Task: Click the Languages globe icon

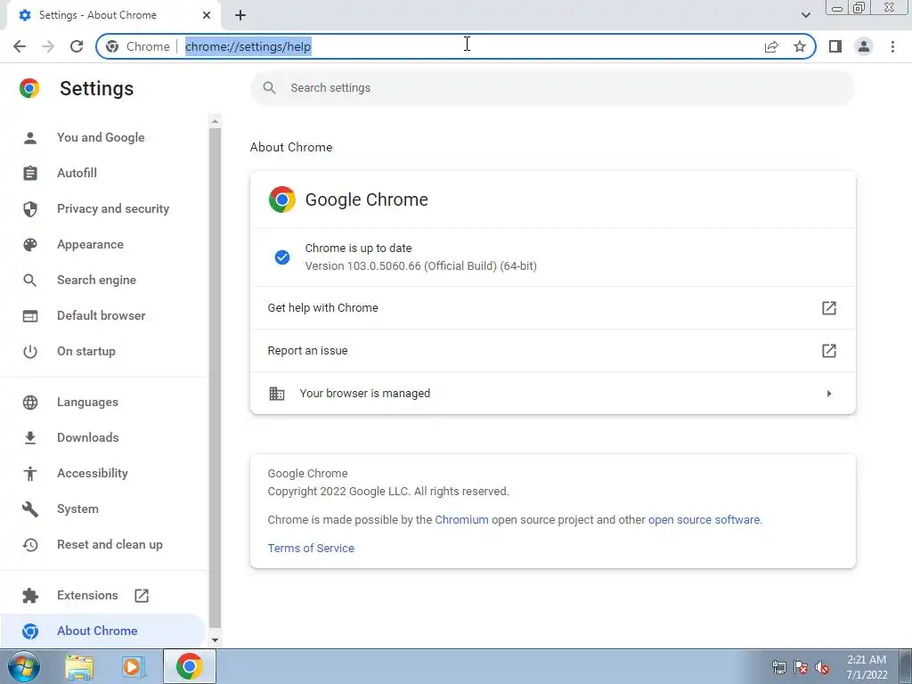Action: [29, 403]
